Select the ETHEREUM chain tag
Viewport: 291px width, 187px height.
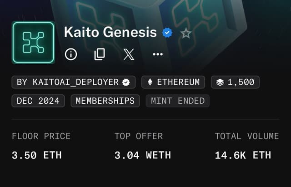click(x=173, y=82)
